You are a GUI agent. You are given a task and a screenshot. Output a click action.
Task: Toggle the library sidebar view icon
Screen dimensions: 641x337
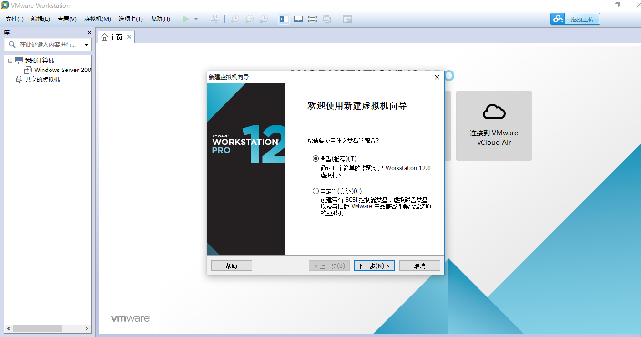pos(284,19)
